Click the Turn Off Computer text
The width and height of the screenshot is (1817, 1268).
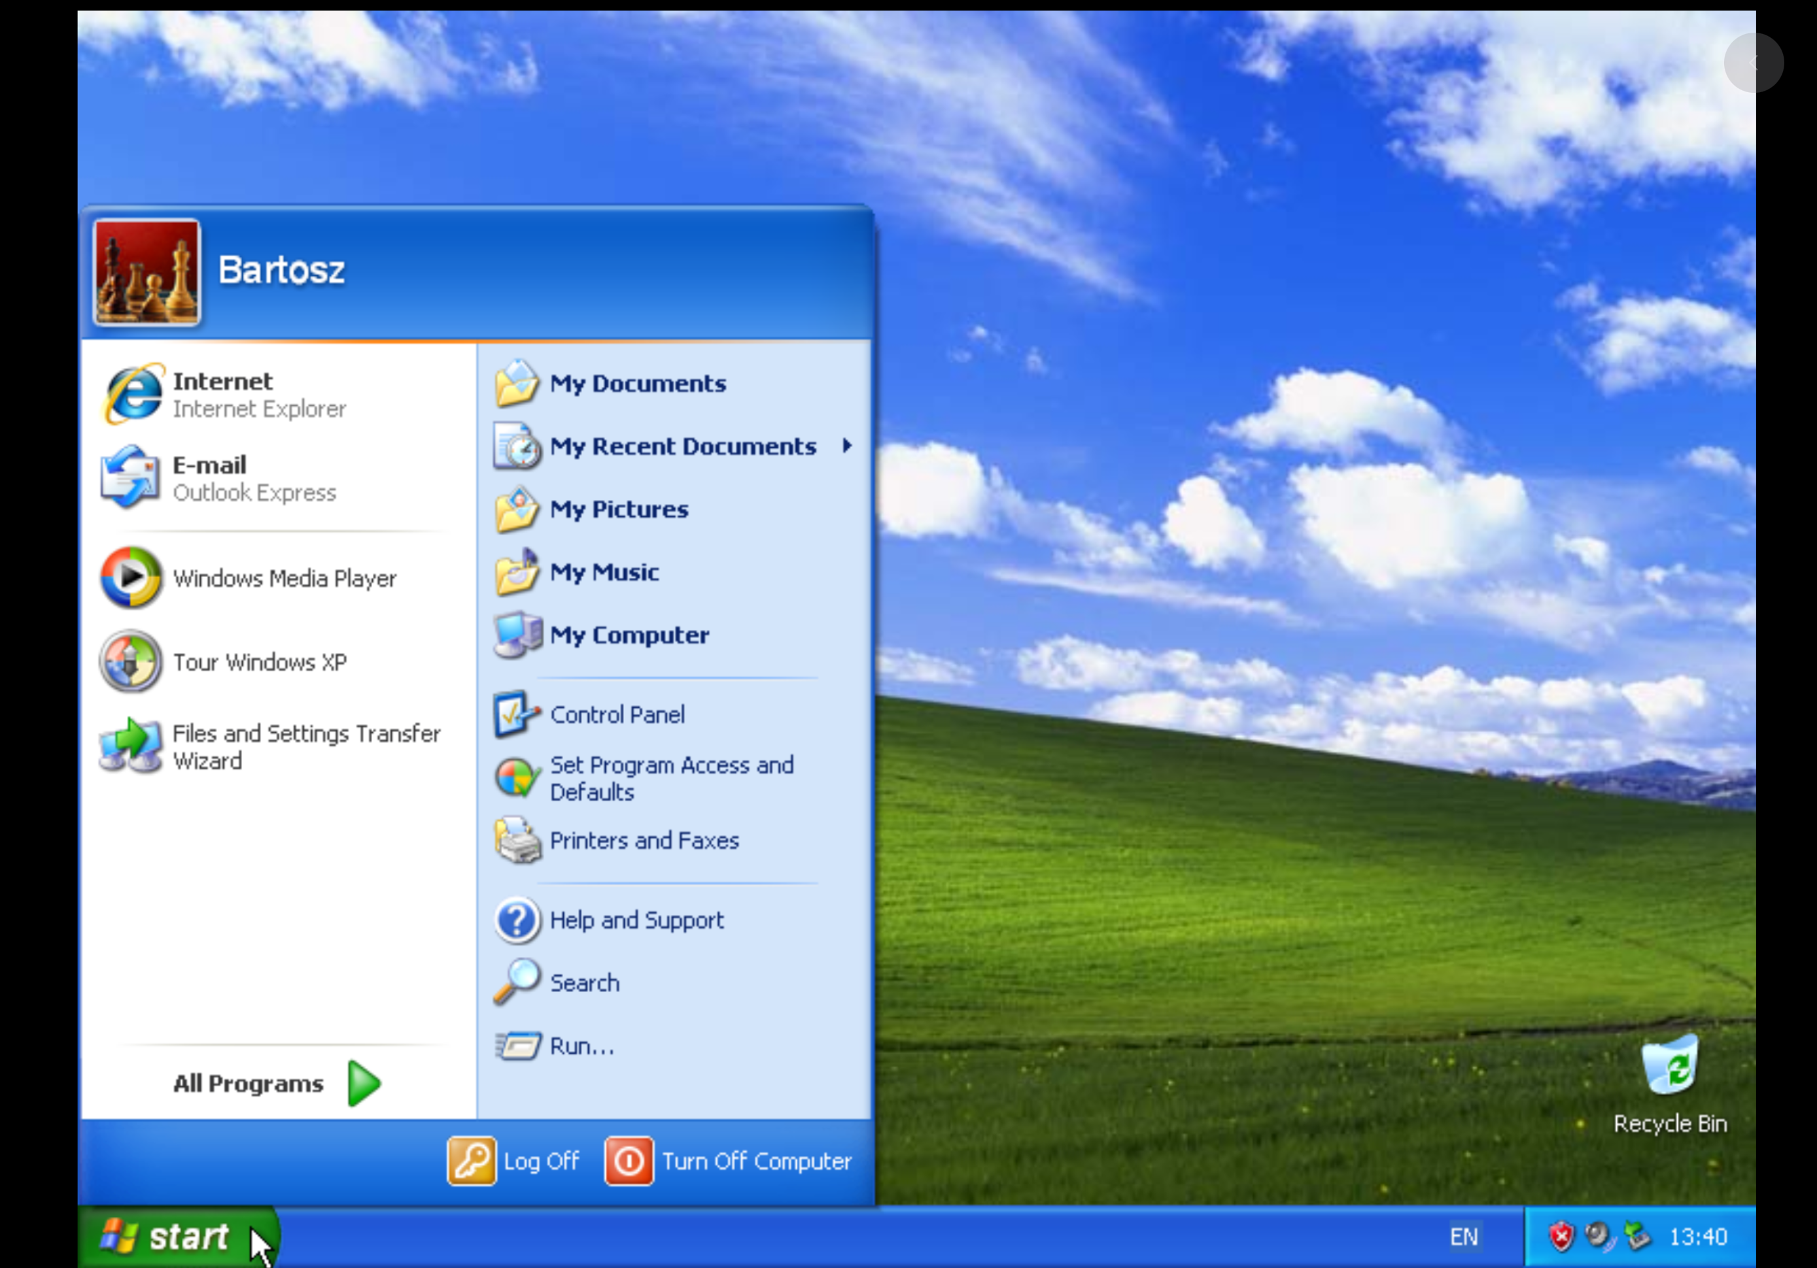tap(757, 1161)
